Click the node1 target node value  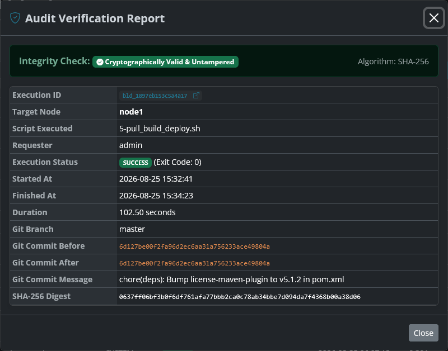pyautogui.click(x=131, y=112)
